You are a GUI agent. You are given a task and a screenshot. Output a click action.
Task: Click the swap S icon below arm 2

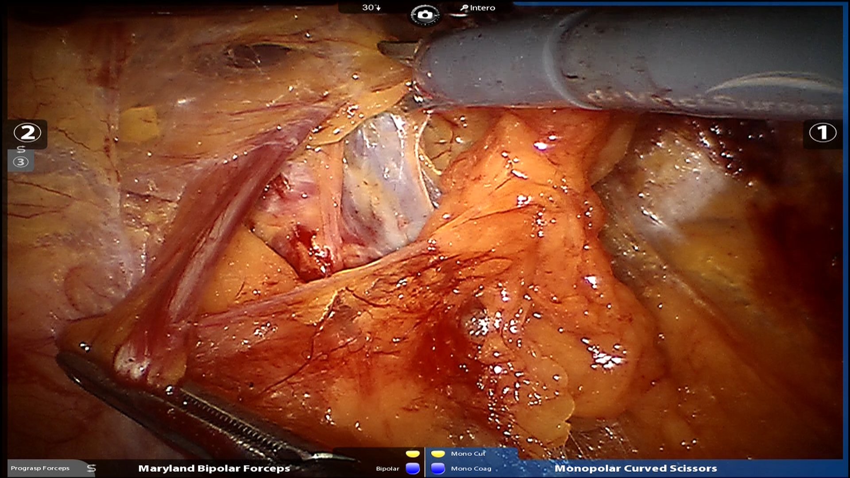[21, 149]
